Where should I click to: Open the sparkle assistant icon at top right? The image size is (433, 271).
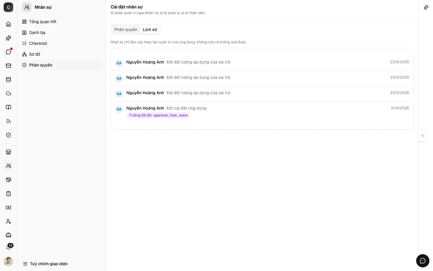click(x=426, y=7)
